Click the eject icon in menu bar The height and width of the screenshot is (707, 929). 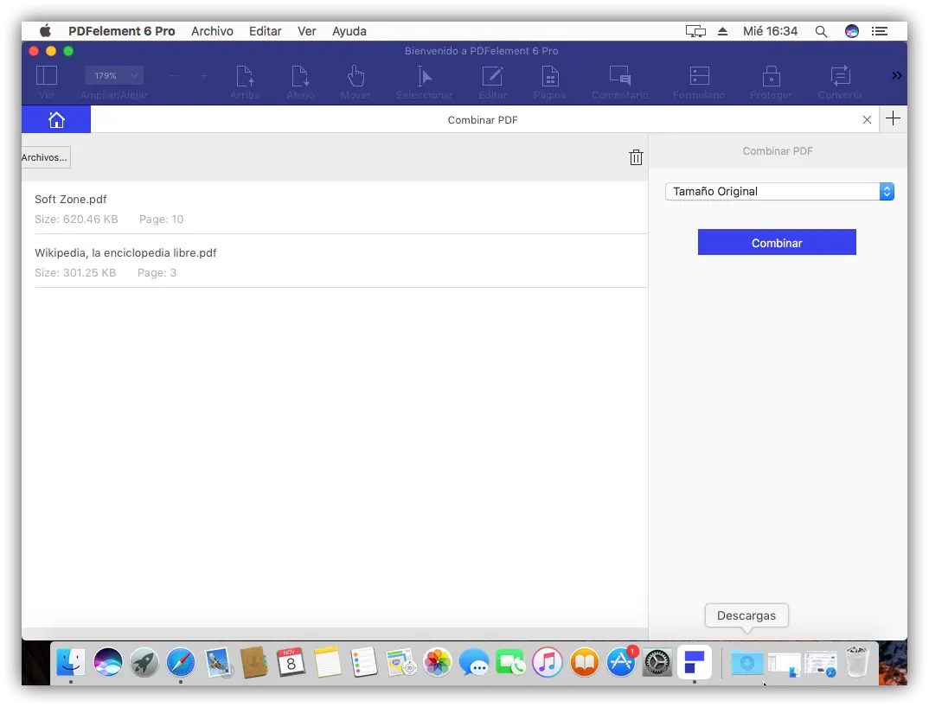[722, 31]
